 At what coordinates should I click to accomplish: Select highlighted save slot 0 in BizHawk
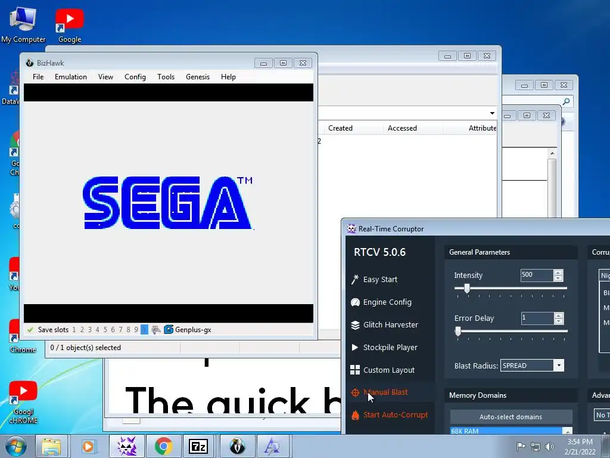point(144,330)
